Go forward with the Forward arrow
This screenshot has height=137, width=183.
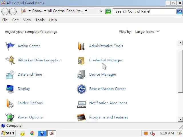[x=13, y=11]
